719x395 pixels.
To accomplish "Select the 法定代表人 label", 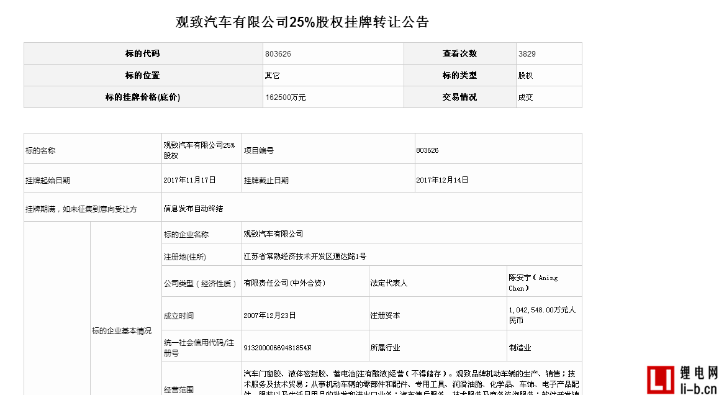I will pyautogui.click(x=389, y=283).
